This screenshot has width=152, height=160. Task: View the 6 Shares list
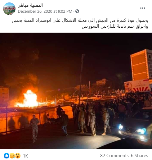click(x=139, y=156)
